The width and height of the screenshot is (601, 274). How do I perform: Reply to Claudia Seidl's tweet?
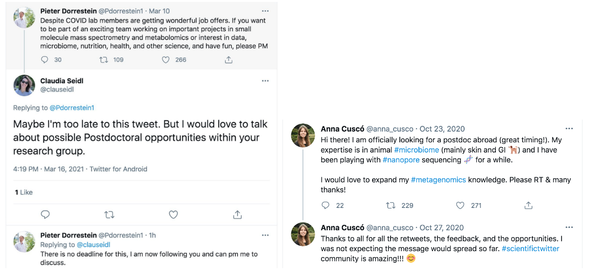point(45,214)
